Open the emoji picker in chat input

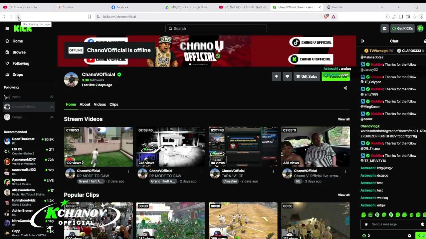click(x=423, y=224)
